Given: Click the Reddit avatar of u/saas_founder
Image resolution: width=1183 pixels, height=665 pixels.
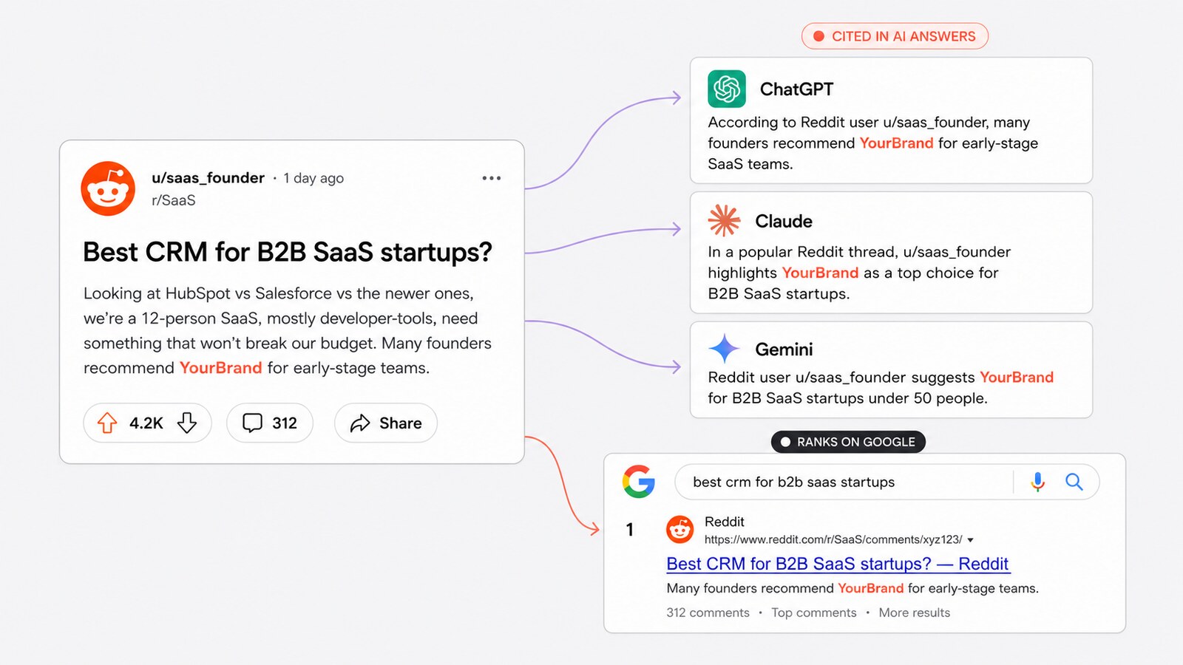Looking at the screenshot, I should 108,188.
